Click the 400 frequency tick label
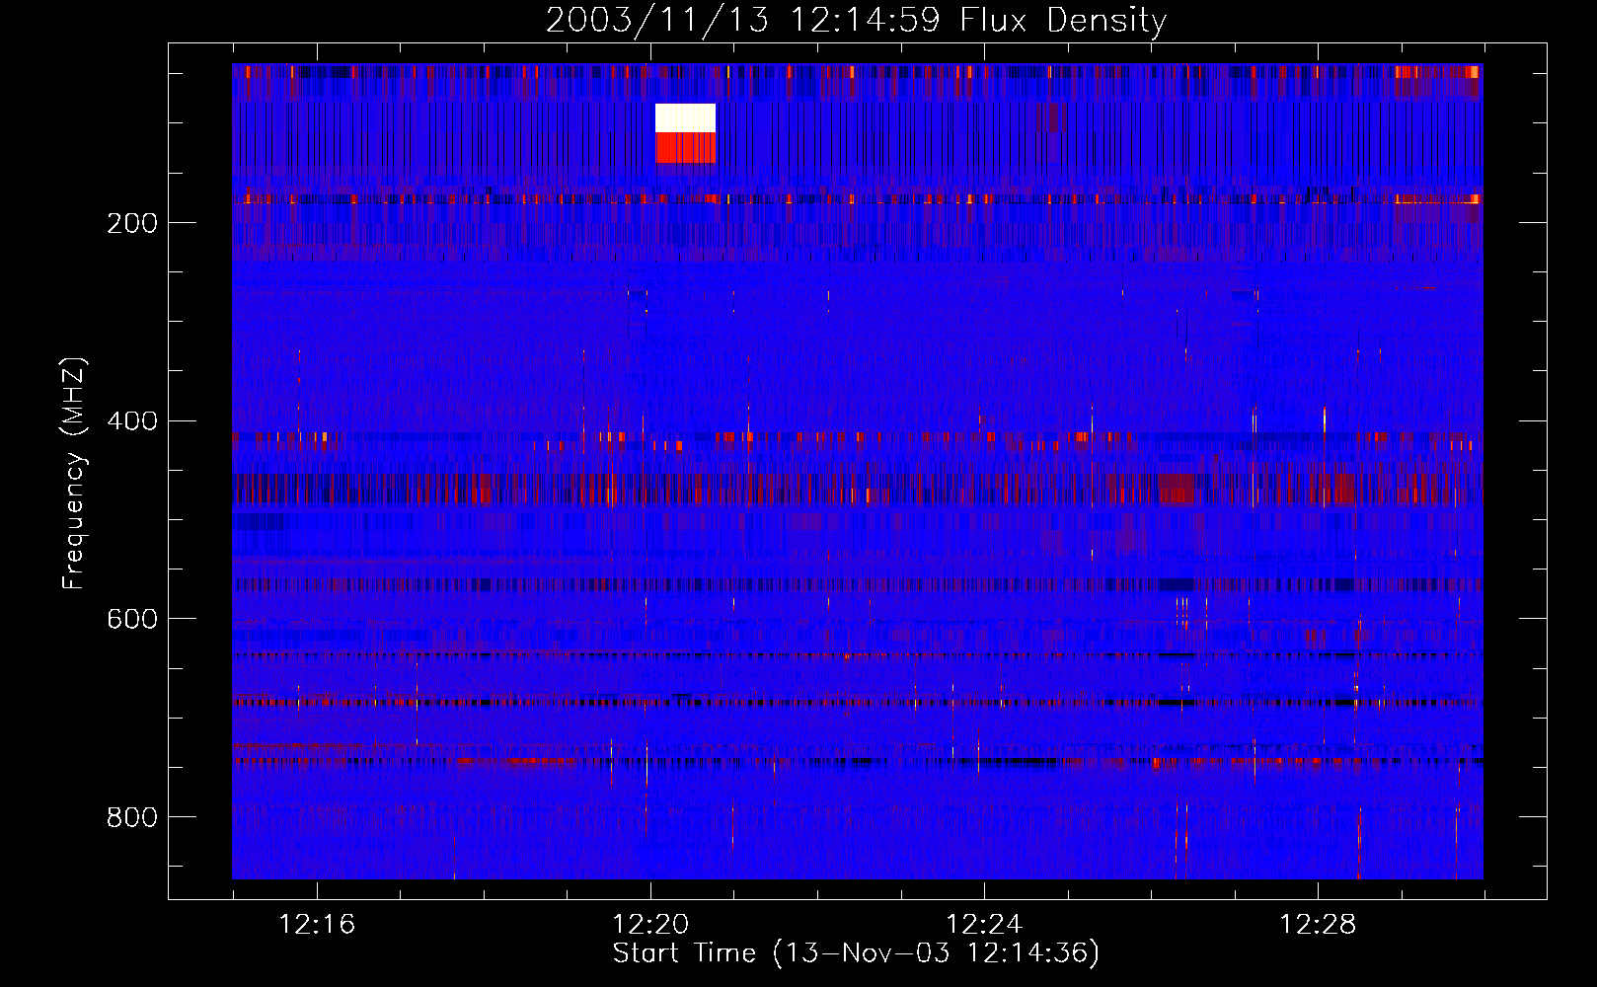The width and height of the screenshot is (1597, 987). [x=132, y=421]
